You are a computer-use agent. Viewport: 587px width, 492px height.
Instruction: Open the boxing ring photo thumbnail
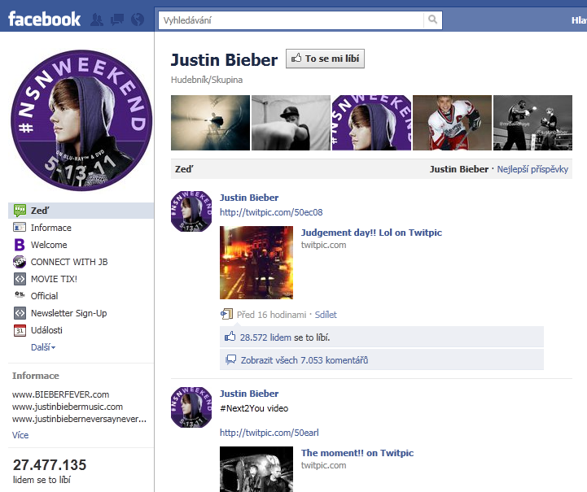[532, 123]
